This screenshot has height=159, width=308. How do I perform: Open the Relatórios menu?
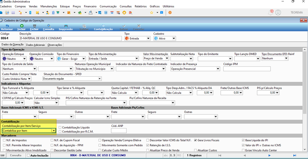pyautogui.click(x=141, y=6)
